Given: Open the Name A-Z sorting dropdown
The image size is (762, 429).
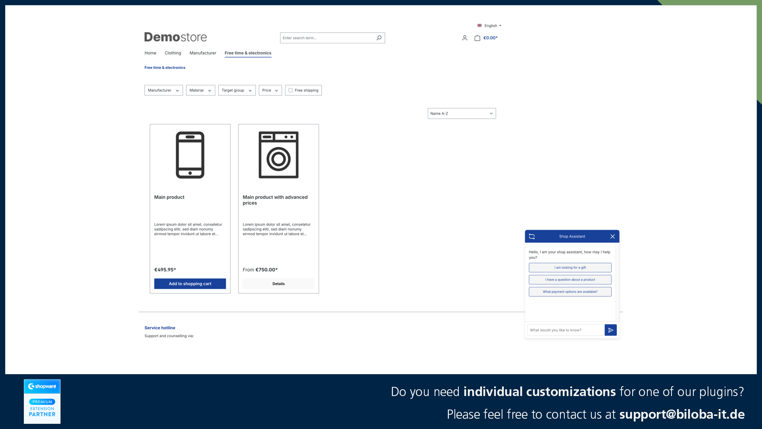Looking at the screenshot, I should click(462, 114).
